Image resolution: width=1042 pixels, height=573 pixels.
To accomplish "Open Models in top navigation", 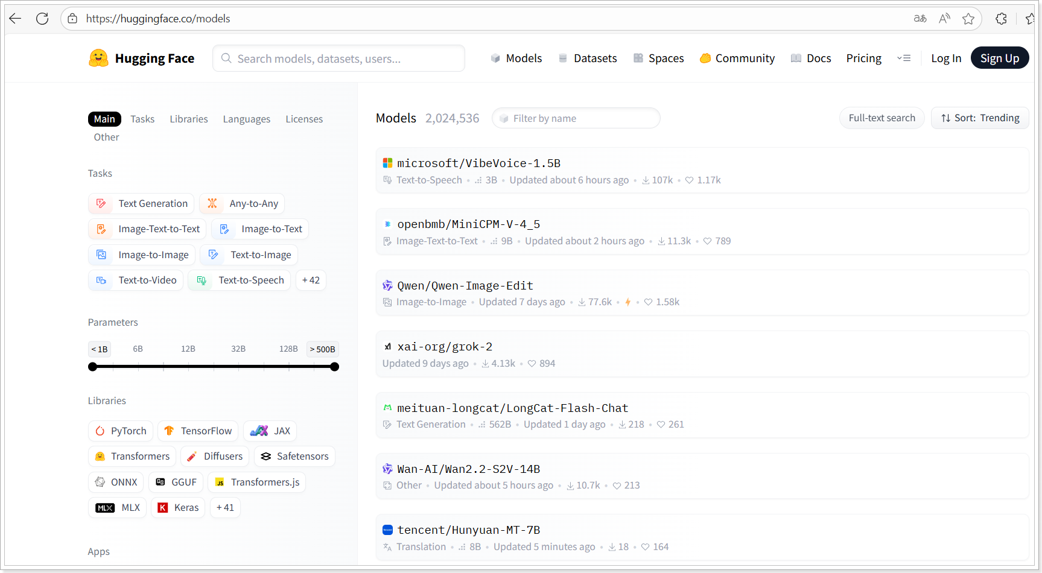I will click(x=516, y=58).
